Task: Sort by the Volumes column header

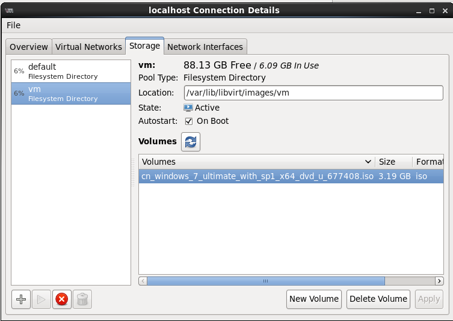Action: click(x=256, y=162)
